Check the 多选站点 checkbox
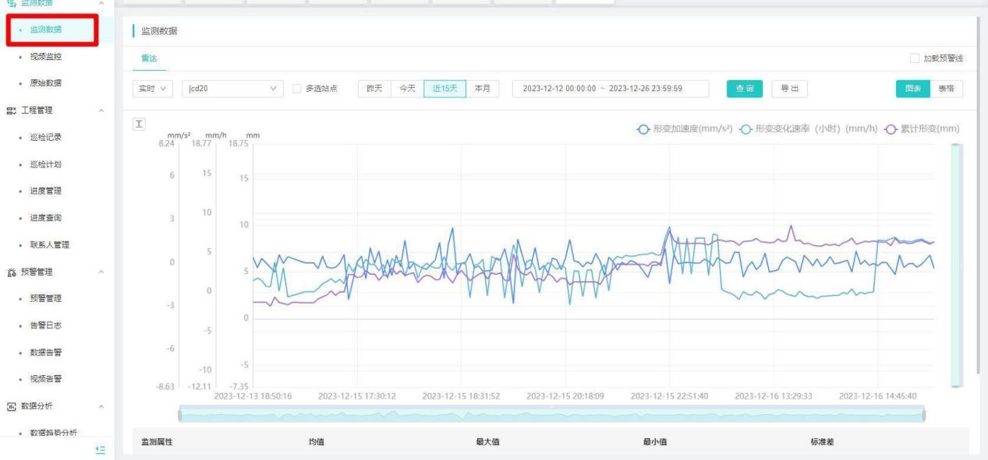This screenshot has height=460, width=988. [x=296, y=88]
